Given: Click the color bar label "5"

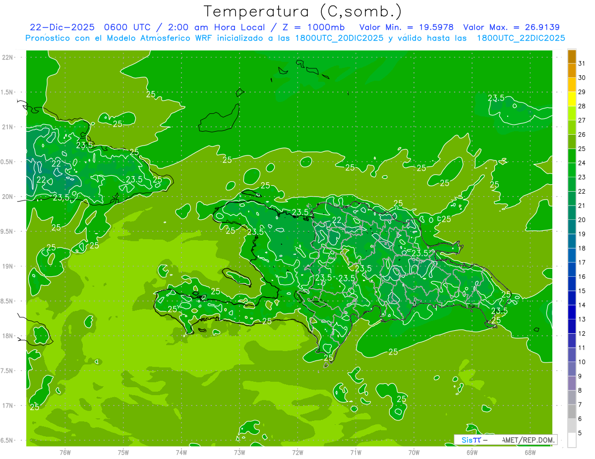Looking at the screenshot, I should point(581,433).
